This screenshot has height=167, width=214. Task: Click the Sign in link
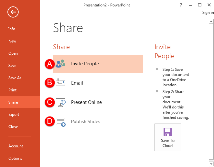[208, 13]
